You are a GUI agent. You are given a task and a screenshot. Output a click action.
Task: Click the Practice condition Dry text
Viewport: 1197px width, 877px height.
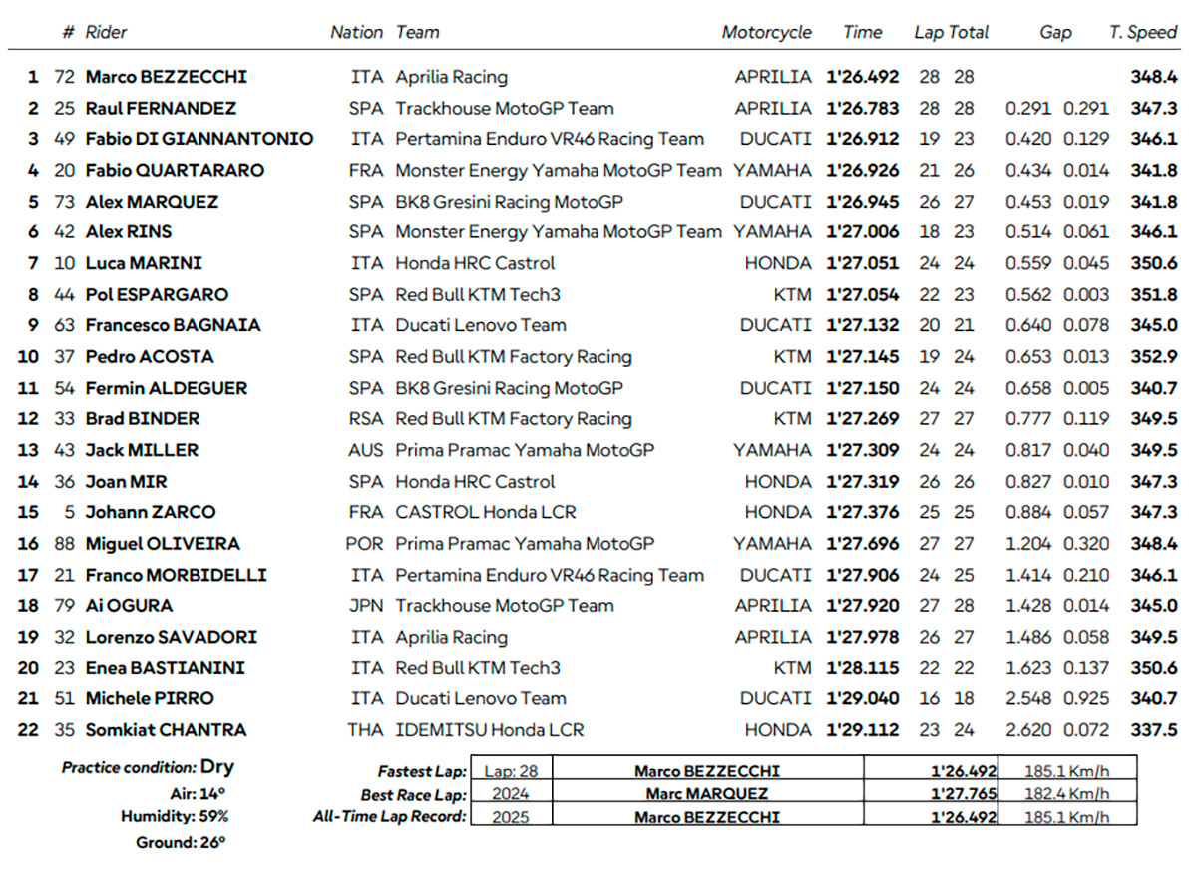pos(148,767)
